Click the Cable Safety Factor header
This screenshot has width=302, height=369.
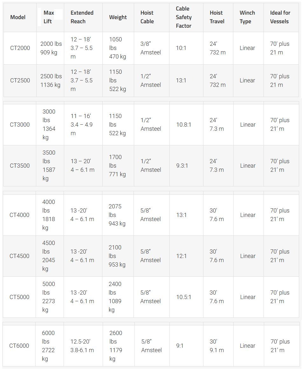(184, 17)
